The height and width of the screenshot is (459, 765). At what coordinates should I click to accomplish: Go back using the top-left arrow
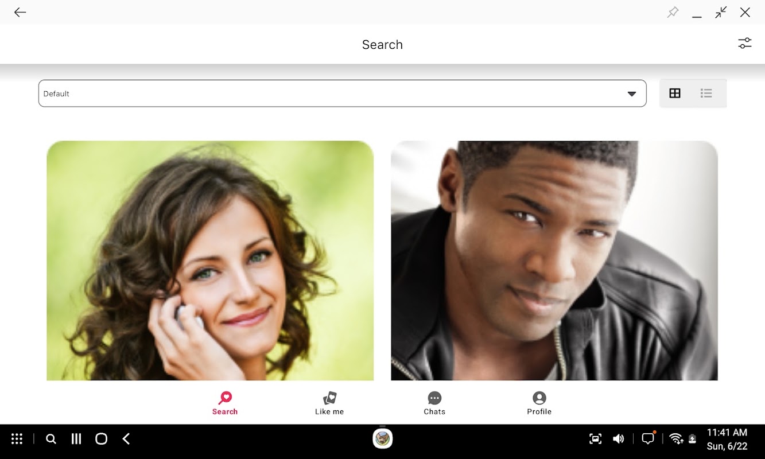tap(20, 12)
